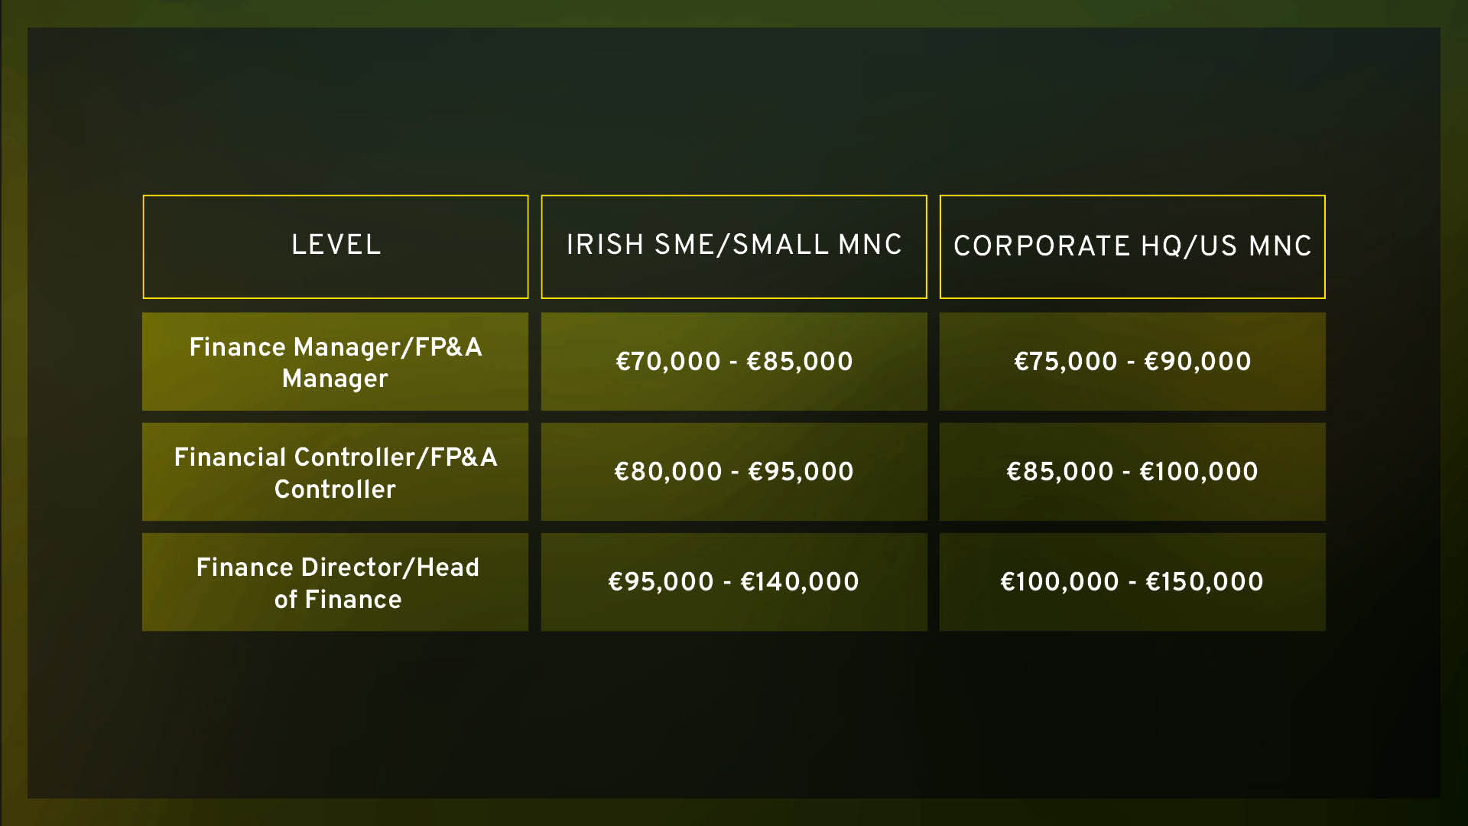
Task: Select the CORPORATE HQ/US MNC header
Action: pos(1132,246)
